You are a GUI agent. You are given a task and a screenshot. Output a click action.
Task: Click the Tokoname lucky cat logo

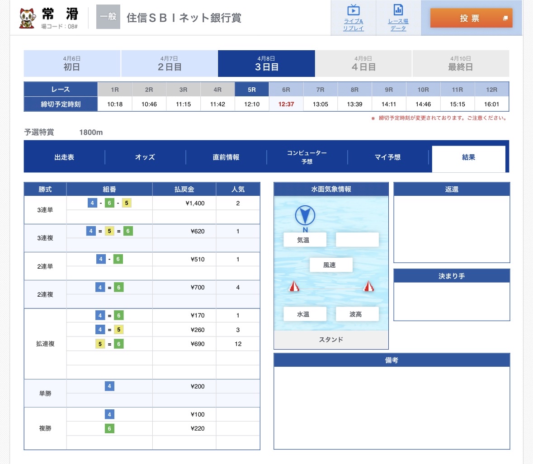pyautogui.click(x=28, y=18)
